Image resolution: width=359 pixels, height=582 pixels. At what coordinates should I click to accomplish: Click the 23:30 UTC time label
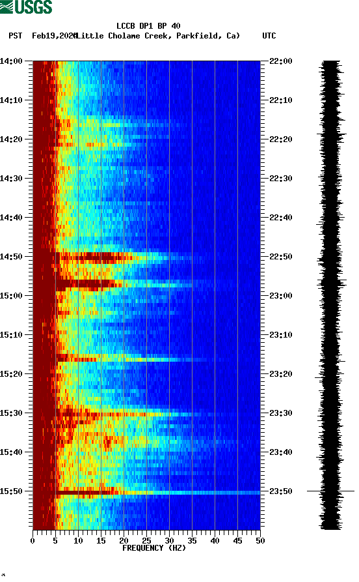point(281,413)
